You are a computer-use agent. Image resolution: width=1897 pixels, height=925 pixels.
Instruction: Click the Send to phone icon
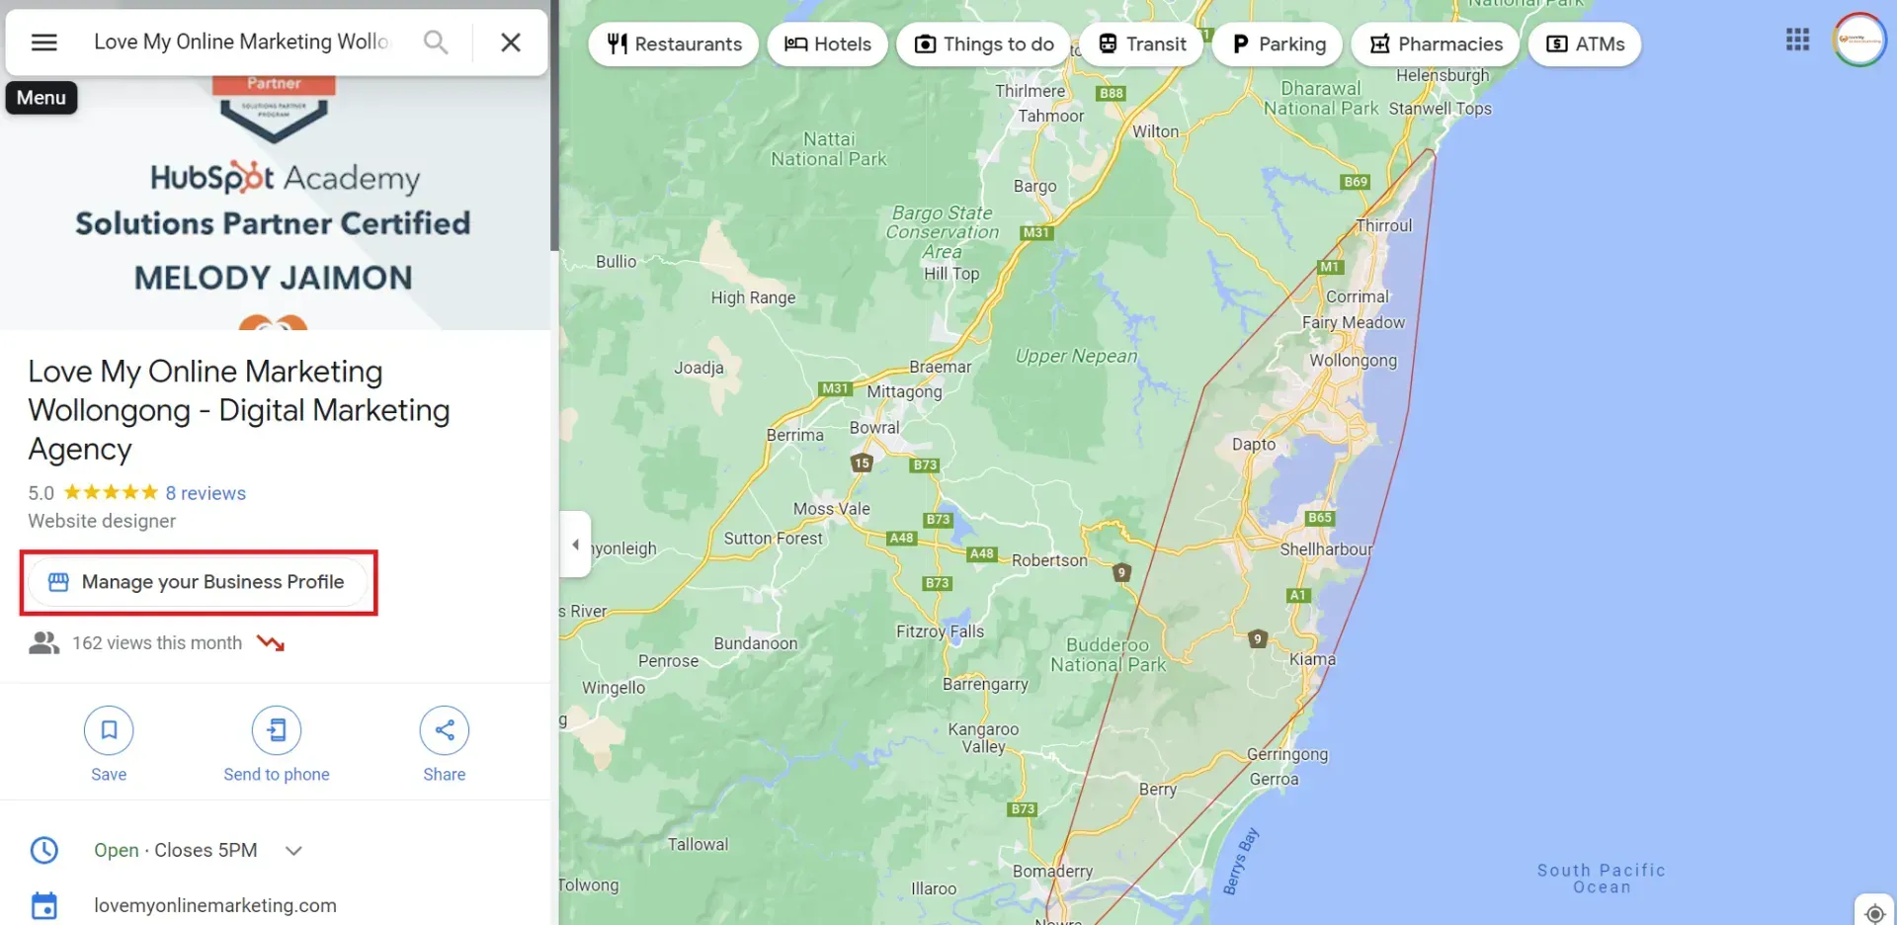click(277, 730)
